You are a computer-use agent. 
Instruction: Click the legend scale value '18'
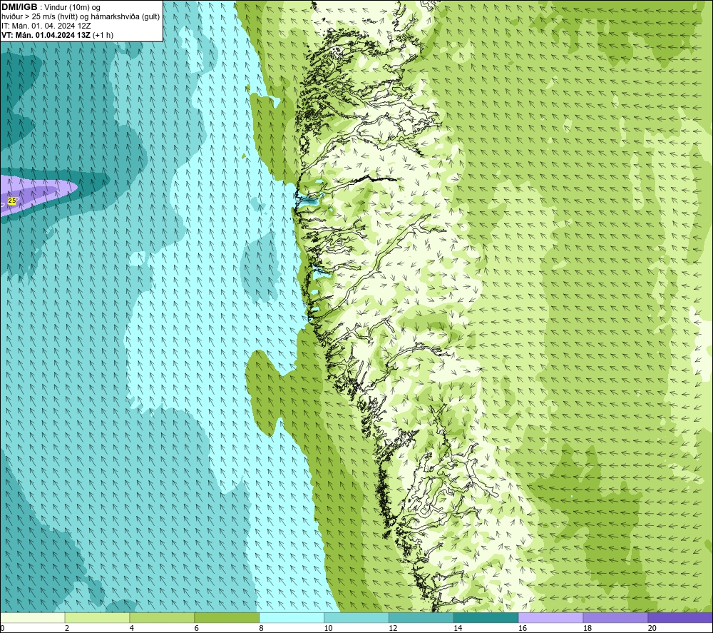(x=588, y=629)
